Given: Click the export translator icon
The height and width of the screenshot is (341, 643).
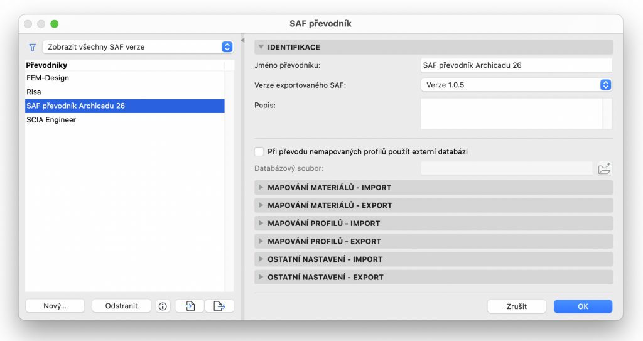Looking at the screenshot, I should point(219,306).
